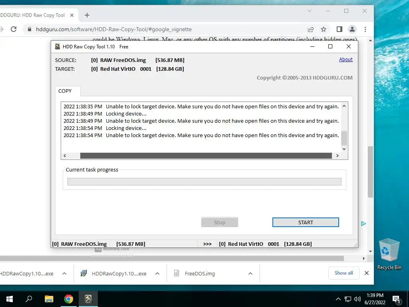Open the Chrome profile avatar
Viewport: 409px width, 307px height.
pyautogui.click(x=352, y=29)
